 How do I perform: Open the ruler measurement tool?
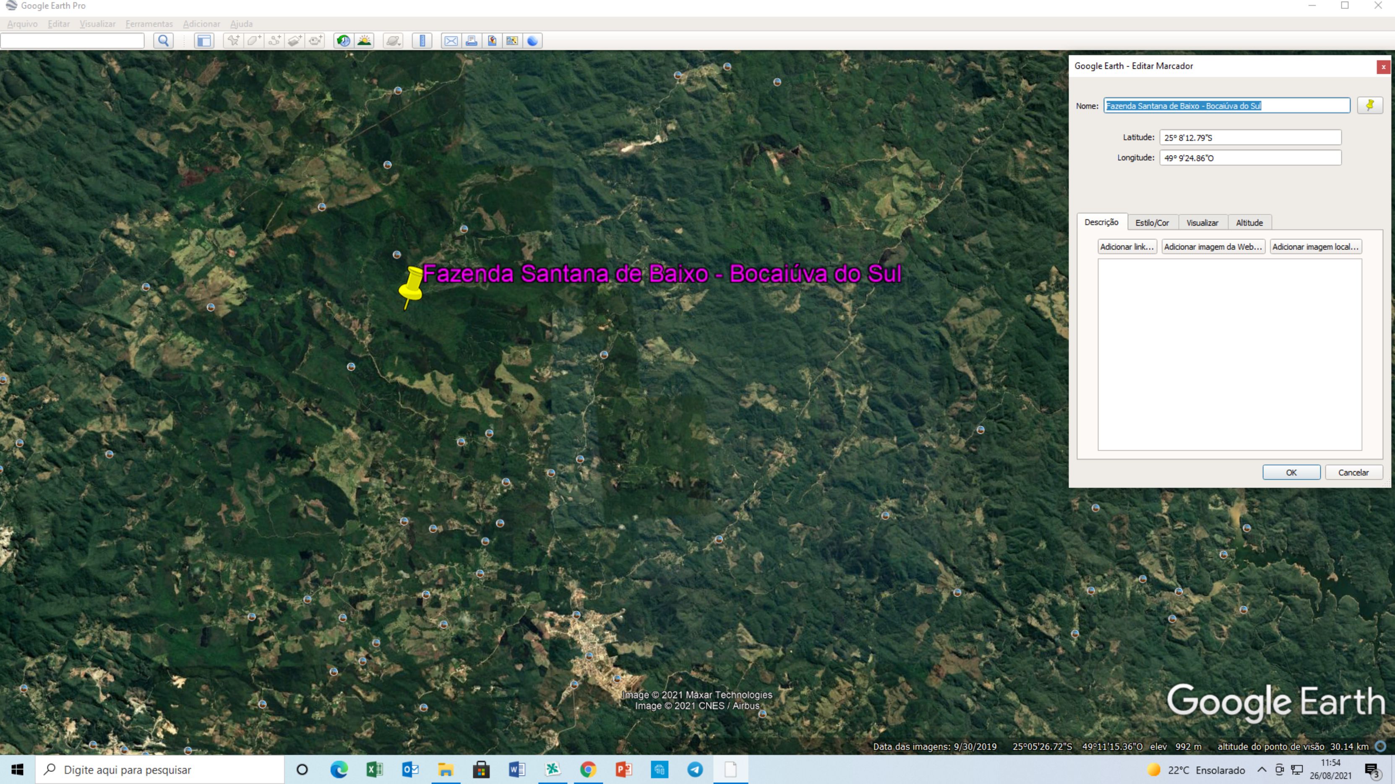[x=422, y=41]
